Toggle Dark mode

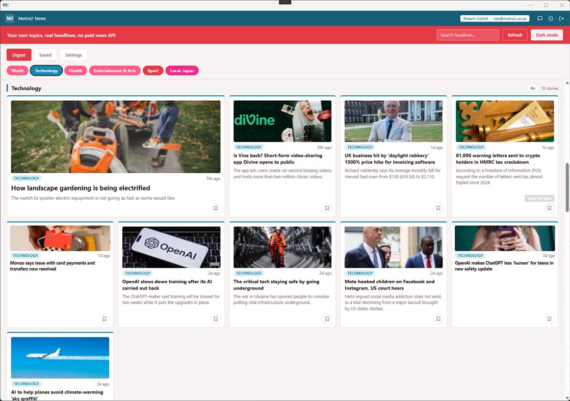coord(547,35)
